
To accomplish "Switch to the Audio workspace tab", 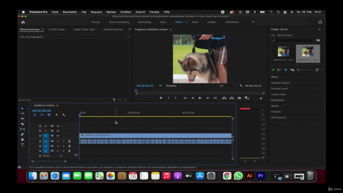I will point(195,22).
